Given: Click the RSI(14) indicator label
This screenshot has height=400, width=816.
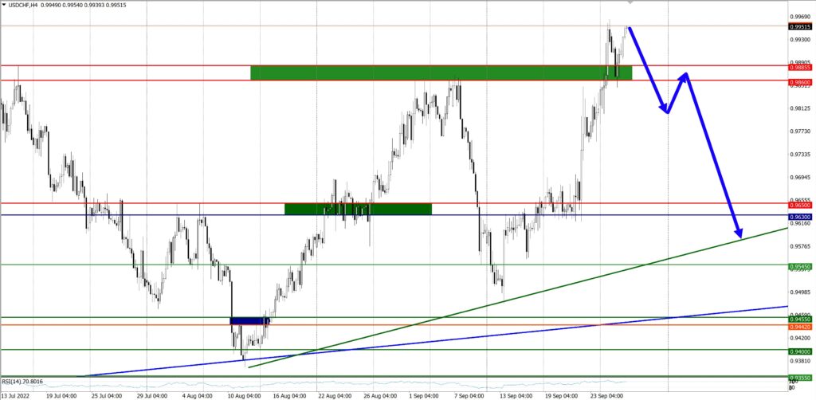Looking at the screenshot, I should click(22, 382).
